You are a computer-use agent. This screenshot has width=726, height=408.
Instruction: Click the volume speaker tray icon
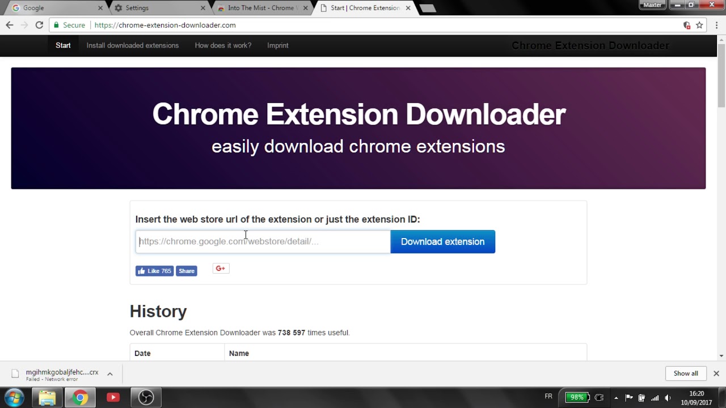click(x=668, y=398)
